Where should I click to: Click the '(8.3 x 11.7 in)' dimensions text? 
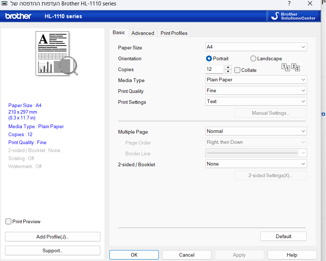tap(22, 118)
